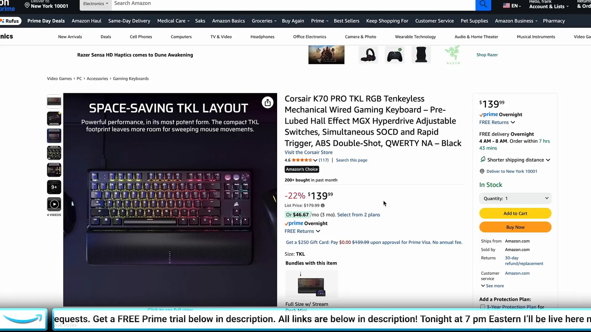Open language selector with US flag
The image size is (591, 332).
512,6
